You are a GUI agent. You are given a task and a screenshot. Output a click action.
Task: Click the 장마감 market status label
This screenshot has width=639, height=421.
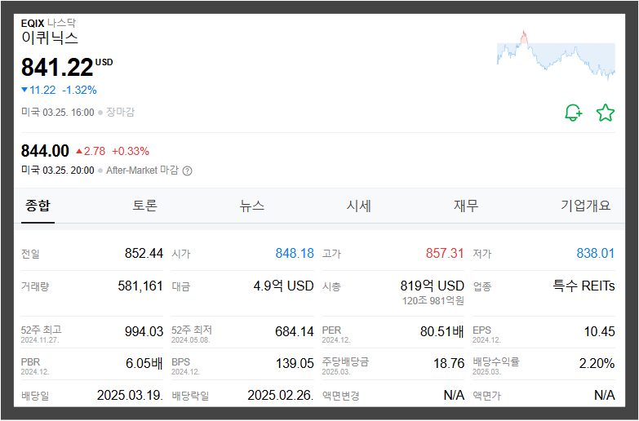(x=120, y=112)
